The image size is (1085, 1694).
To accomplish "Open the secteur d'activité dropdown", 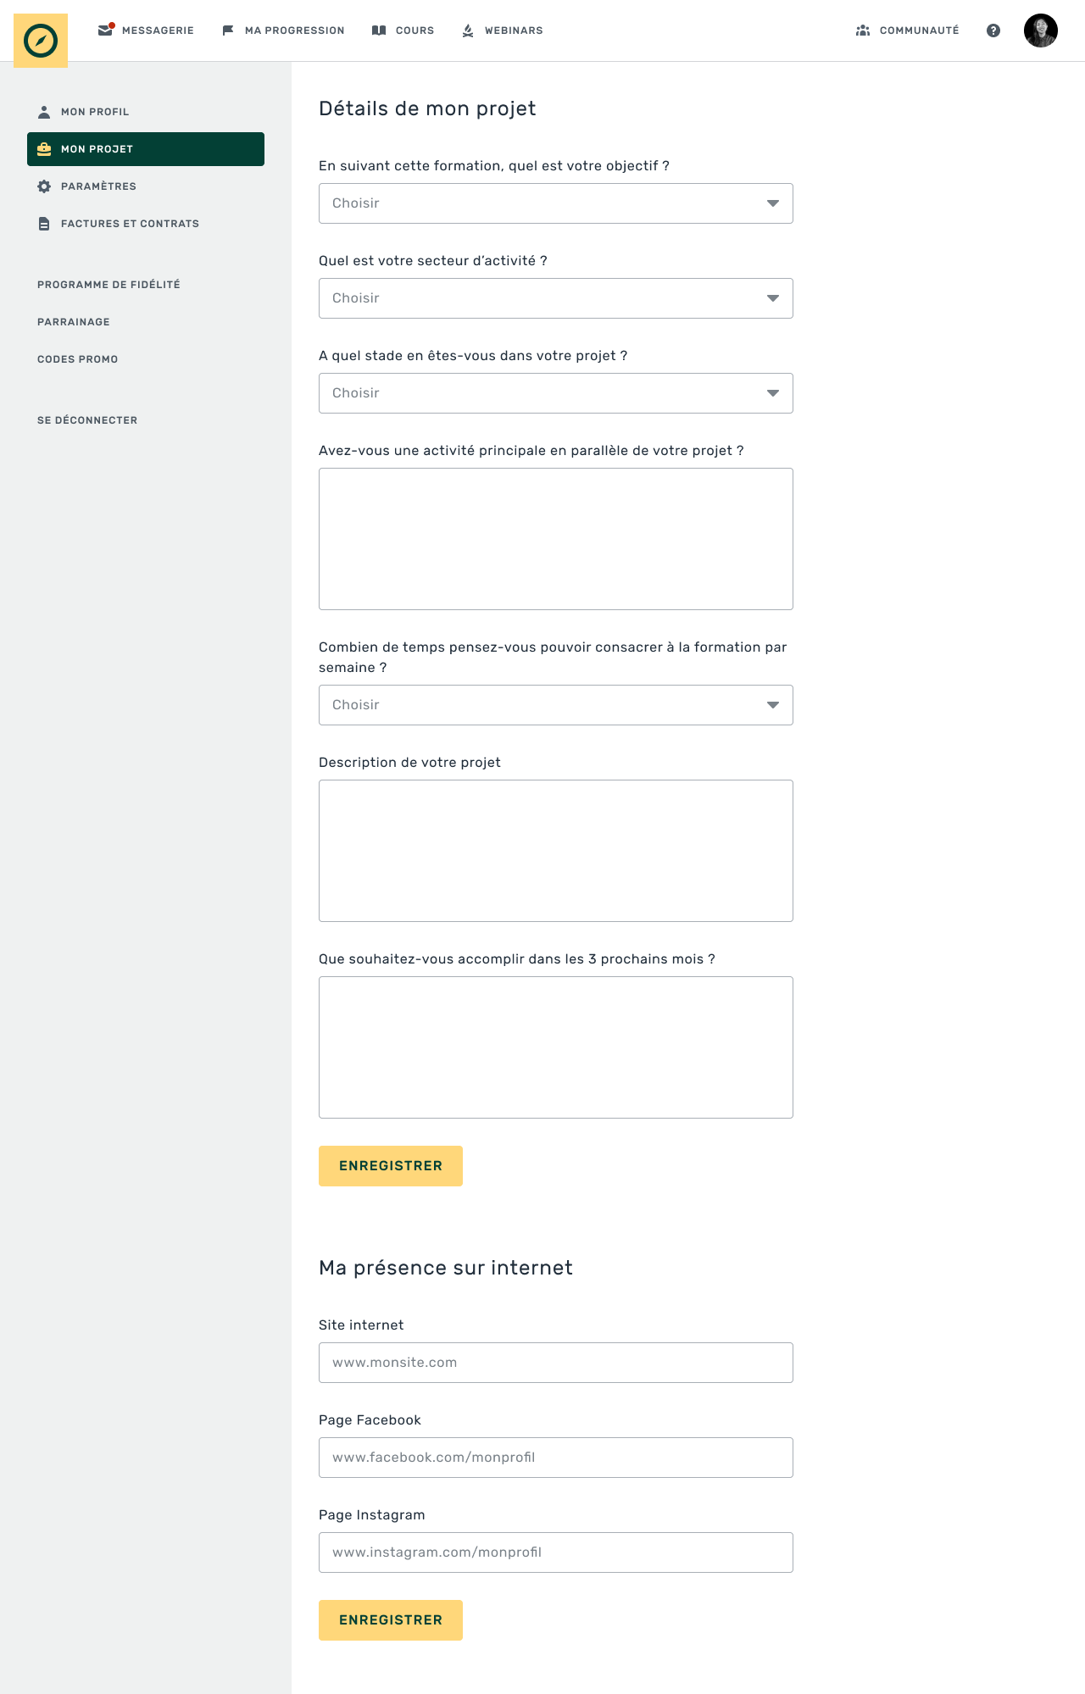I will pyautogui.click(x=555, y=298).
